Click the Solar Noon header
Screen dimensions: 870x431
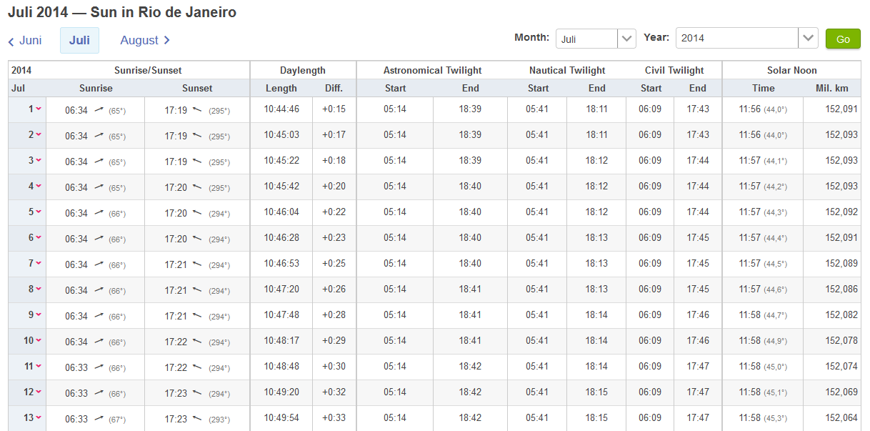click(791, 71)
